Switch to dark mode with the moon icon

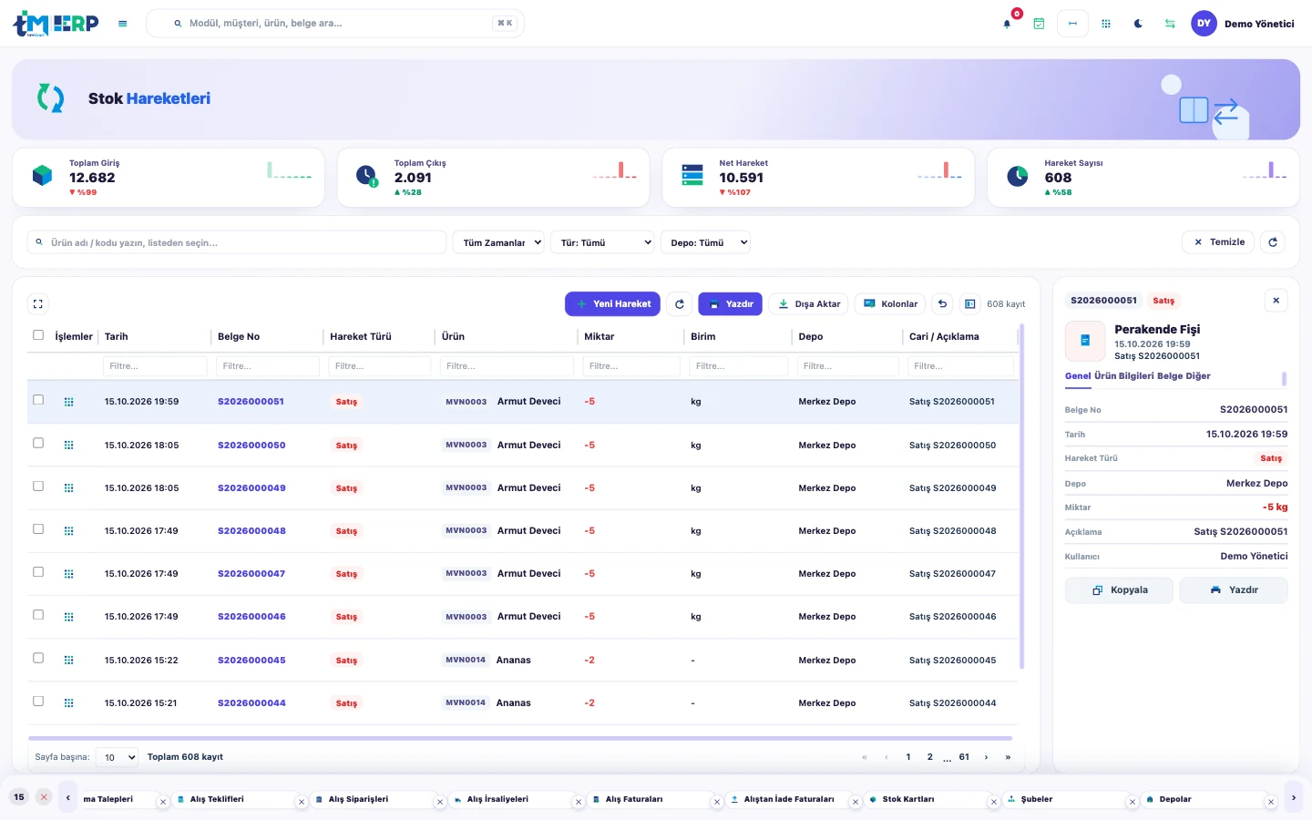coord(1138,24)
